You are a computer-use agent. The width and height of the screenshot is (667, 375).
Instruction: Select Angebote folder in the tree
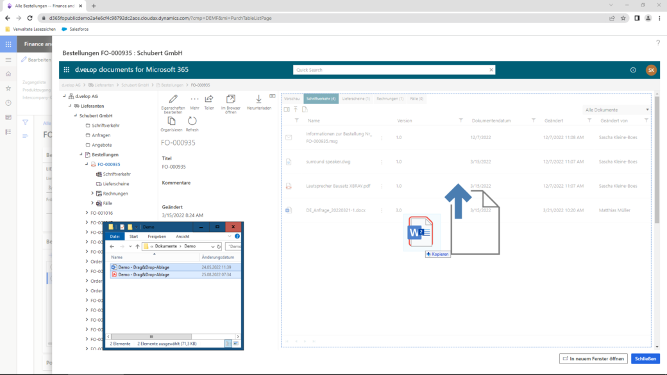pos(102,145)
